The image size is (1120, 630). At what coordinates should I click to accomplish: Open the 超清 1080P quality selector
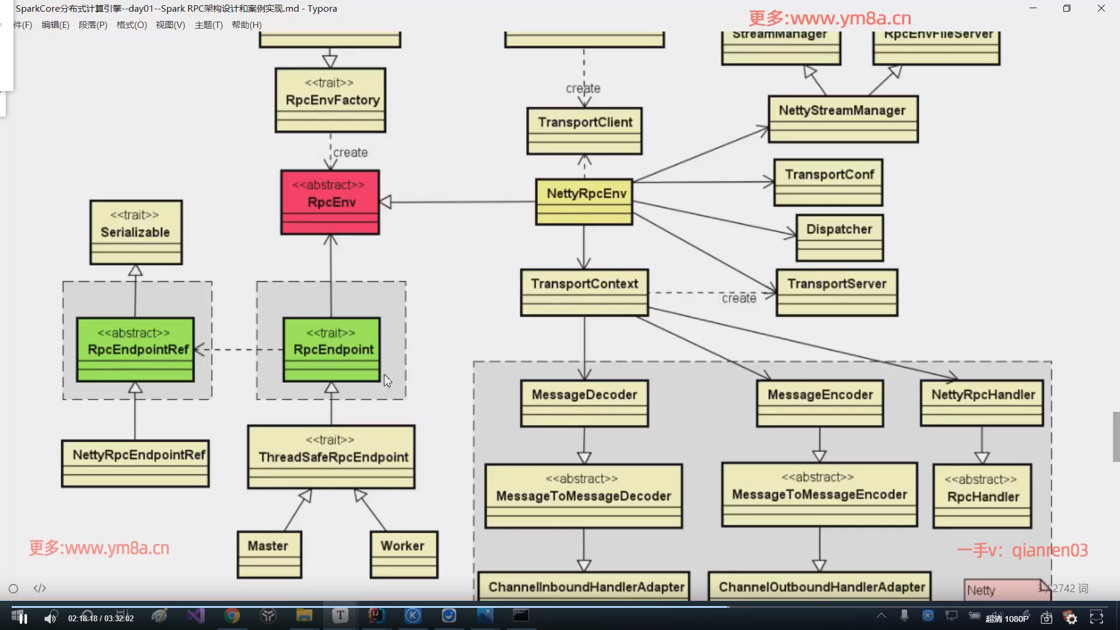tap(1007, 619)
